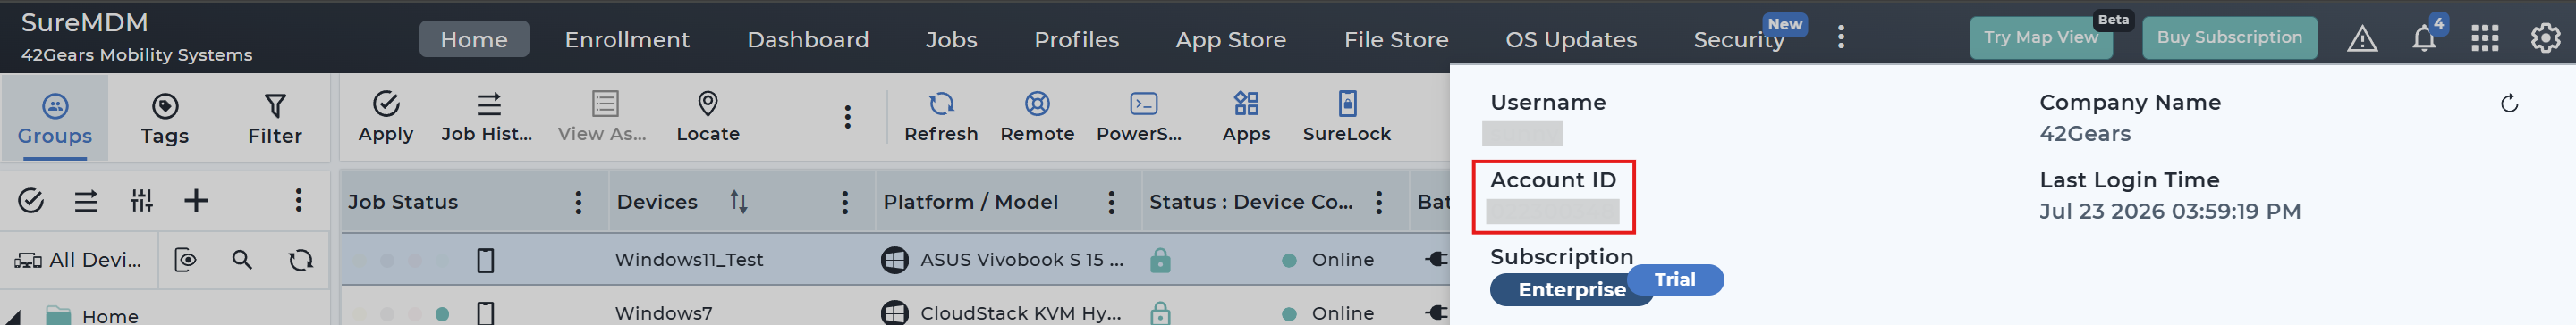Open the notifications bell
This screenshot has width=2576, height=325.
(2423, 39)
